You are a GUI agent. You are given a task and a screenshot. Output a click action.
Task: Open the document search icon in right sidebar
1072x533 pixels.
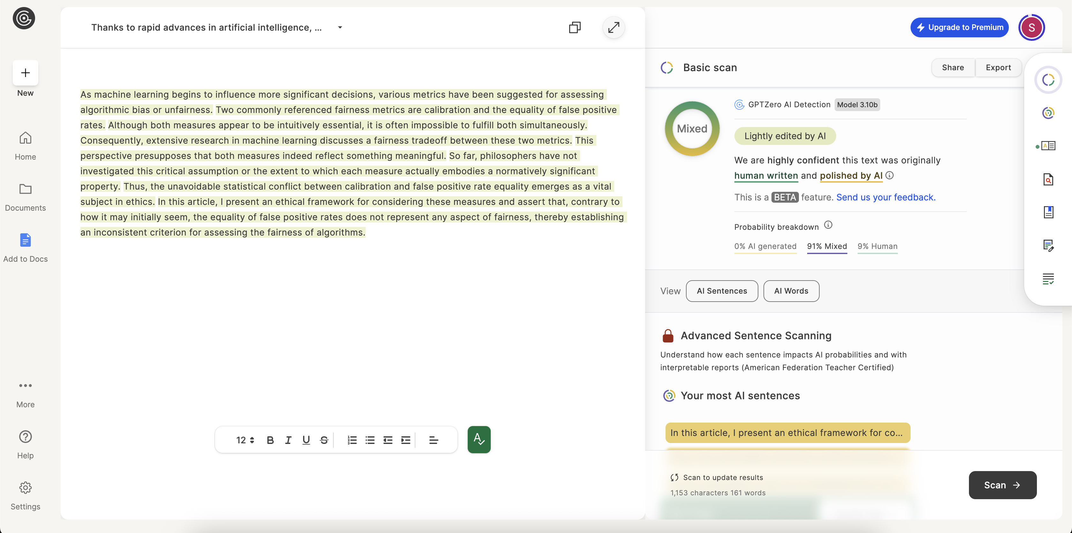(x=1049, y=179)
